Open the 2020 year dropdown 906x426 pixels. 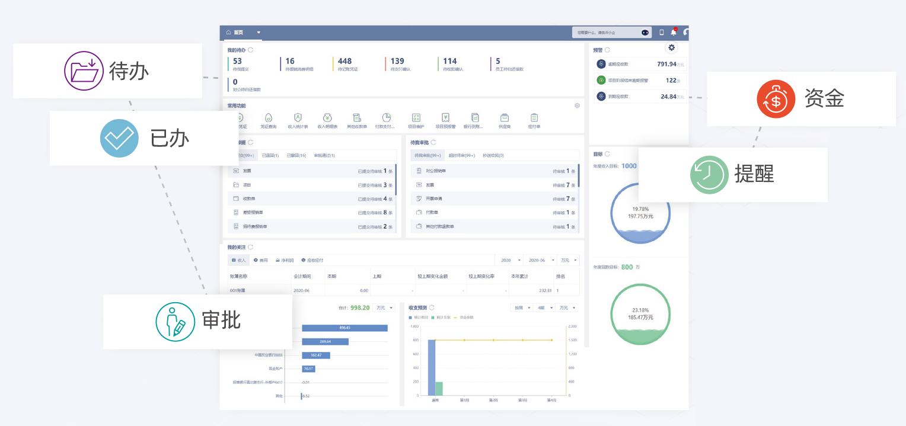pos(509,260)
